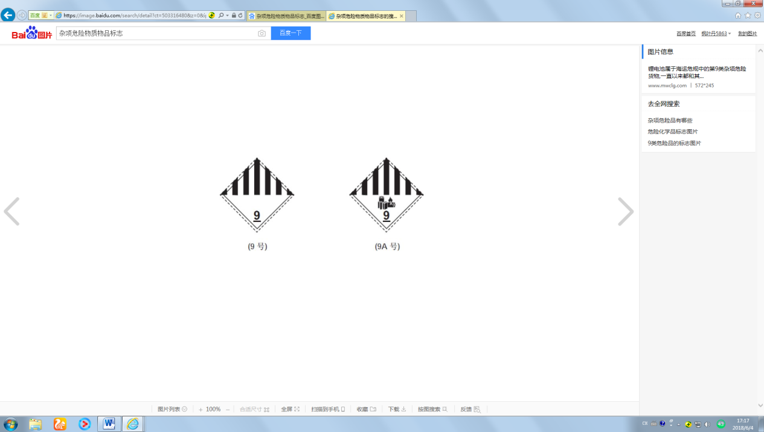
Task: Zoom in with the plus button
Action: 201,409
